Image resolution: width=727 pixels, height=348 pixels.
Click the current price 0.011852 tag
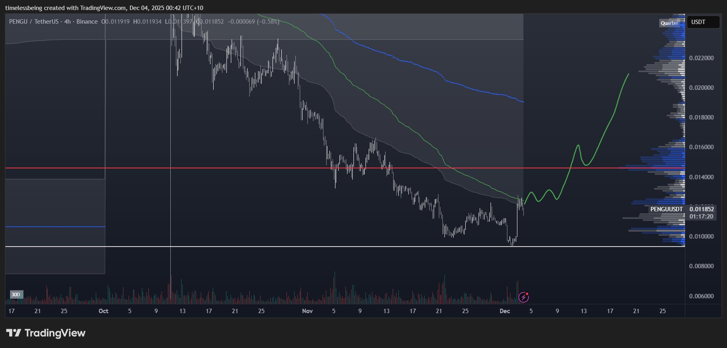[x=701, y=209]
